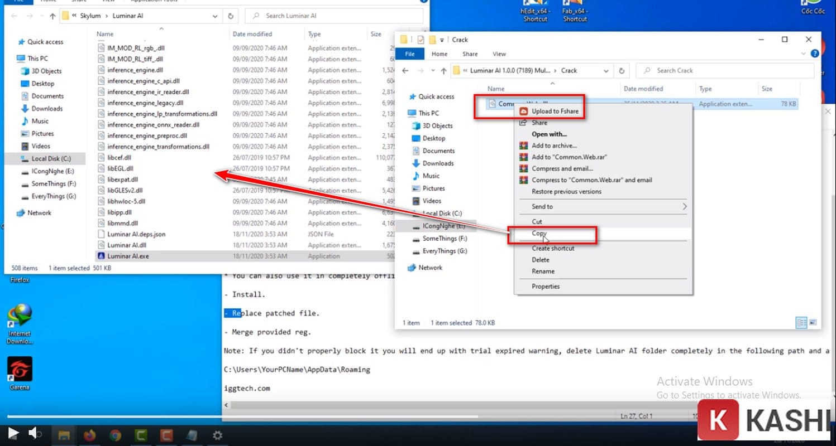The height and width of the screenshot is (446, 836).
Task: Expand ribbon chevron in Crack window
Action: pyautogui.click(x=805, y=54)
